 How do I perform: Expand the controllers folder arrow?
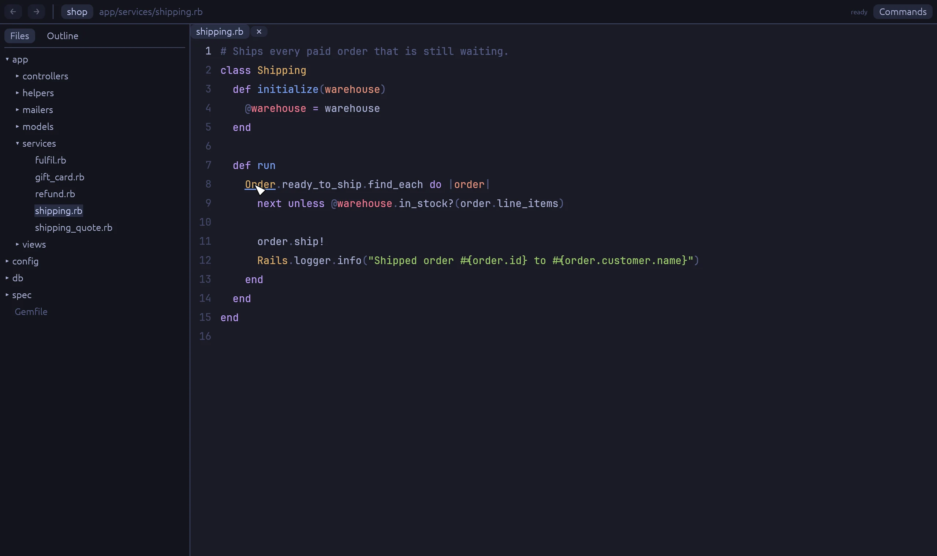tap(17, 76)
